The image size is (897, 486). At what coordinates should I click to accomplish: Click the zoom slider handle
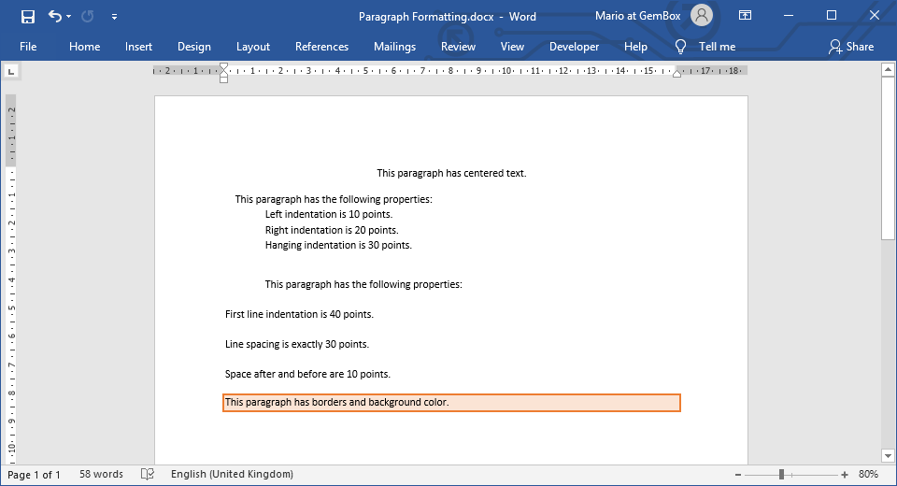click(781, 475)
